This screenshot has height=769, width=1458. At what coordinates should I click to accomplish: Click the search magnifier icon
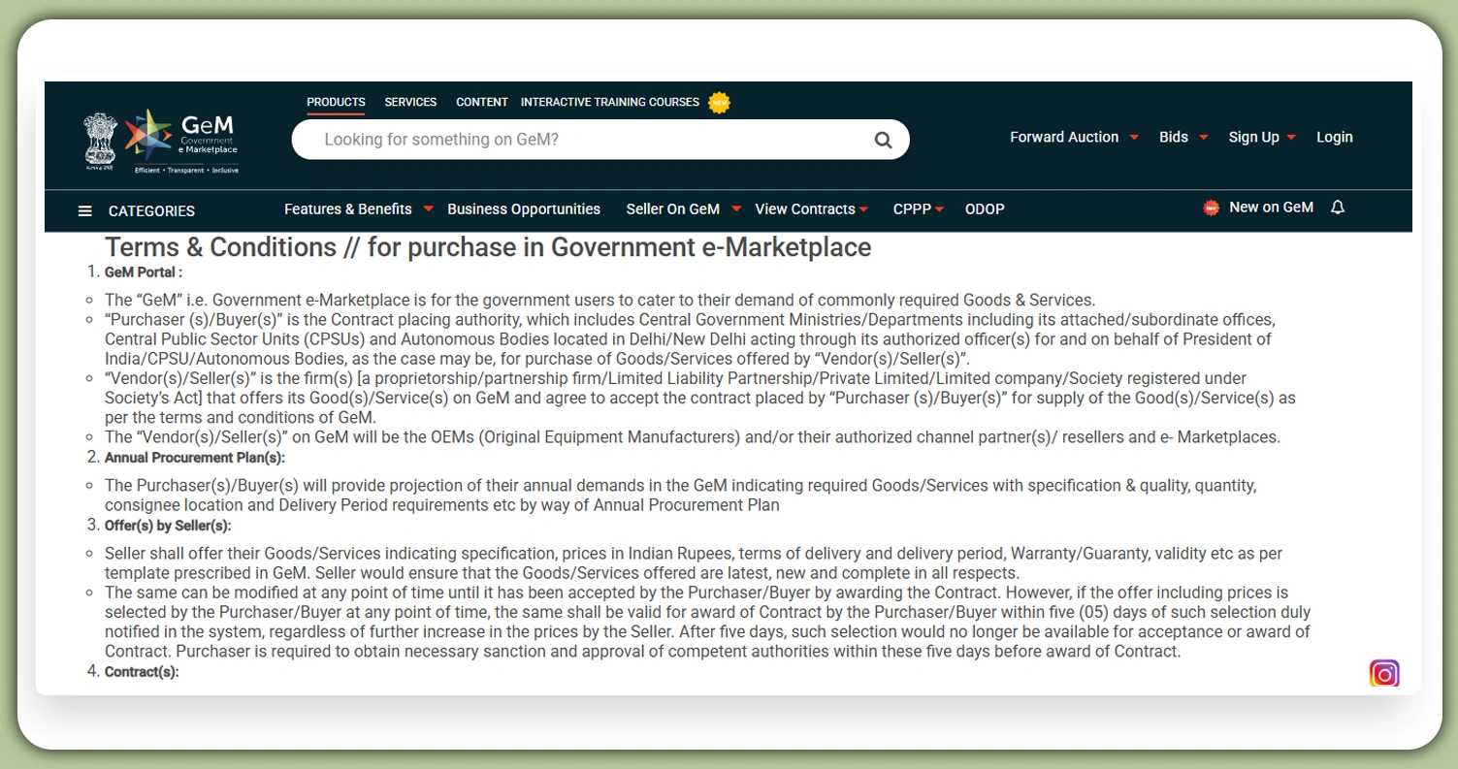click(x=882, y=139)
